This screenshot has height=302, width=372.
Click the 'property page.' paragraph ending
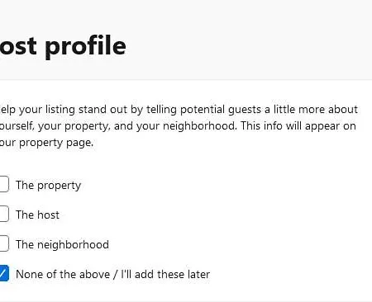pos(56,143)
